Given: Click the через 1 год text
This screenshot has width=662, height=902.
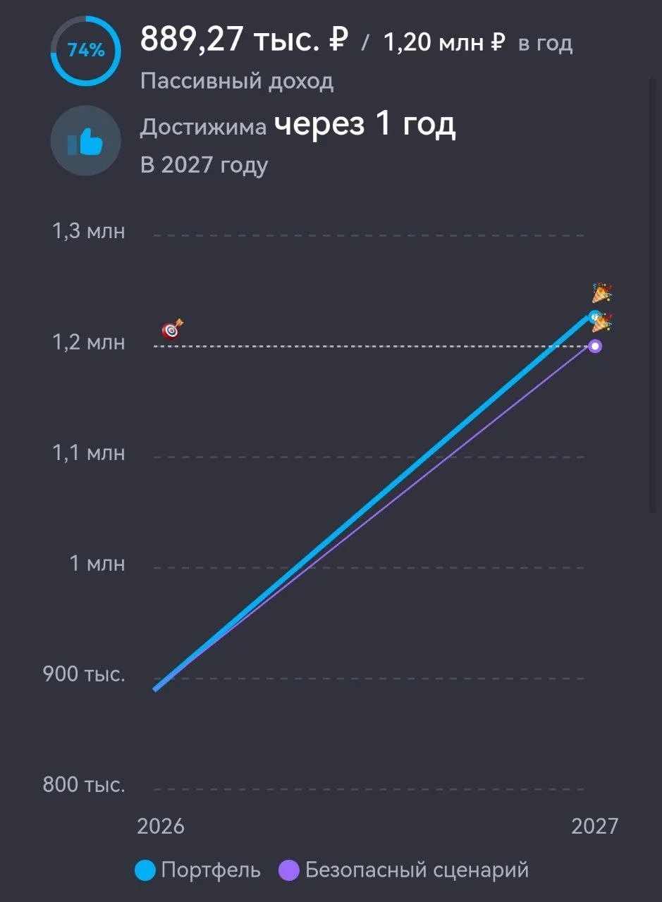Looking at the screenshot, I should pyautogui.click(x=364, y=125).
